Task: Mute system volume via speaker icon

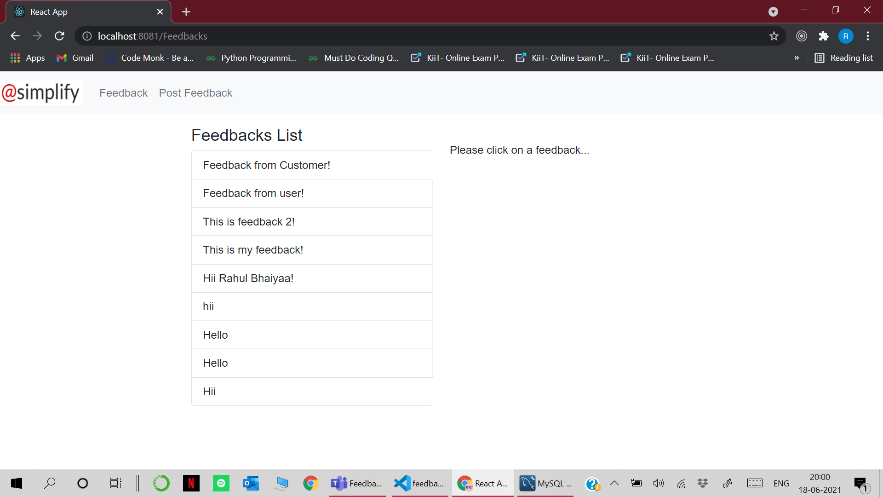Action: click(659, 483)
